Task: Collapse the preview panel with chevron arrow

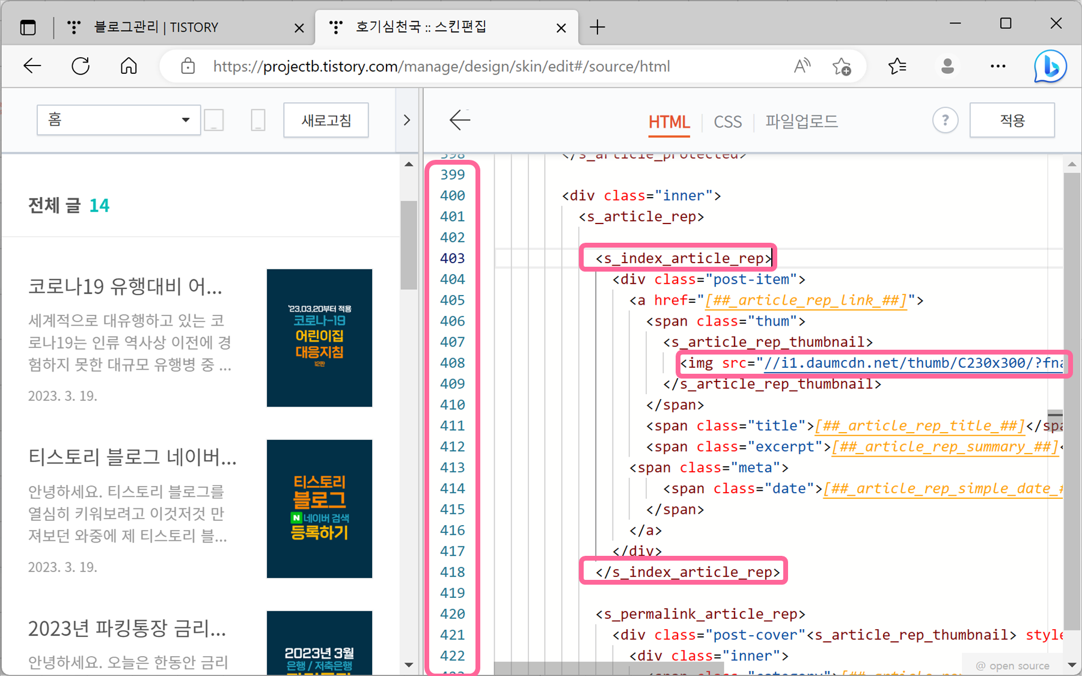Action: pos(407,120)
